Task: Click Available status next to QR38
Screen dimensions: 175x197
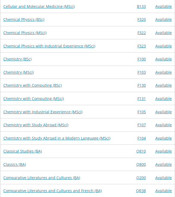Action: tap(163, 191)
